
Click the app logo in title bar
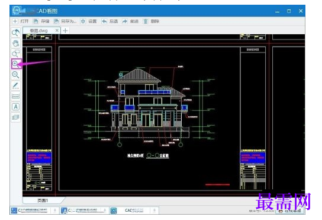coord(17,11)
